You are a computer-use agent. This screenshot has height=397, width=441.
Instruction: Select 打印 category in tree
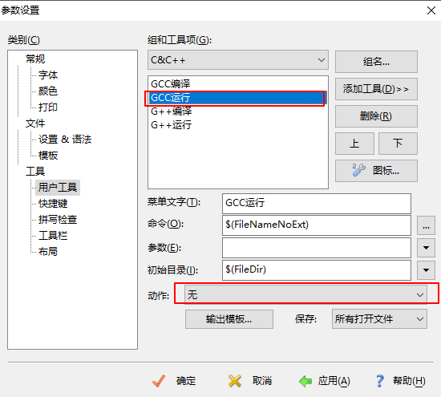[48, 107]
